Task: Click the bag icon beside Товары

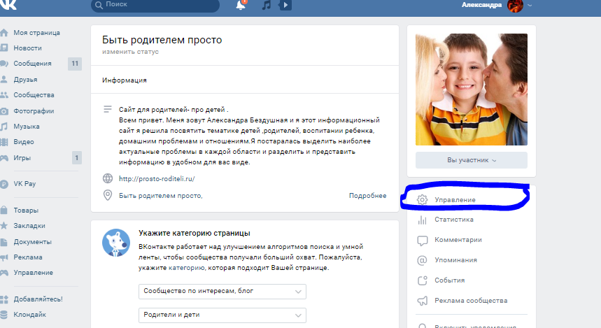Action: 4,210
